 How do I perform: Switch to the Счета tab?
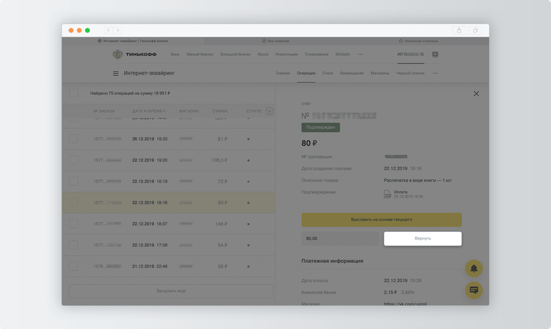[327, 73]
